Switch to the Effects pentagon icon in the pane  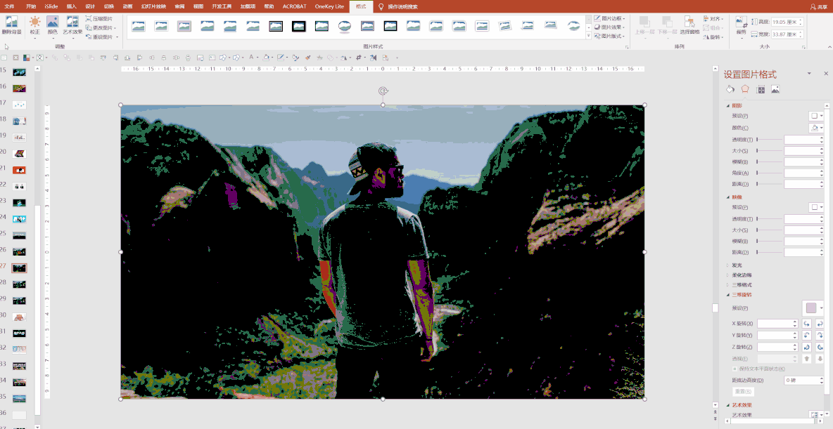coord(745,89)
